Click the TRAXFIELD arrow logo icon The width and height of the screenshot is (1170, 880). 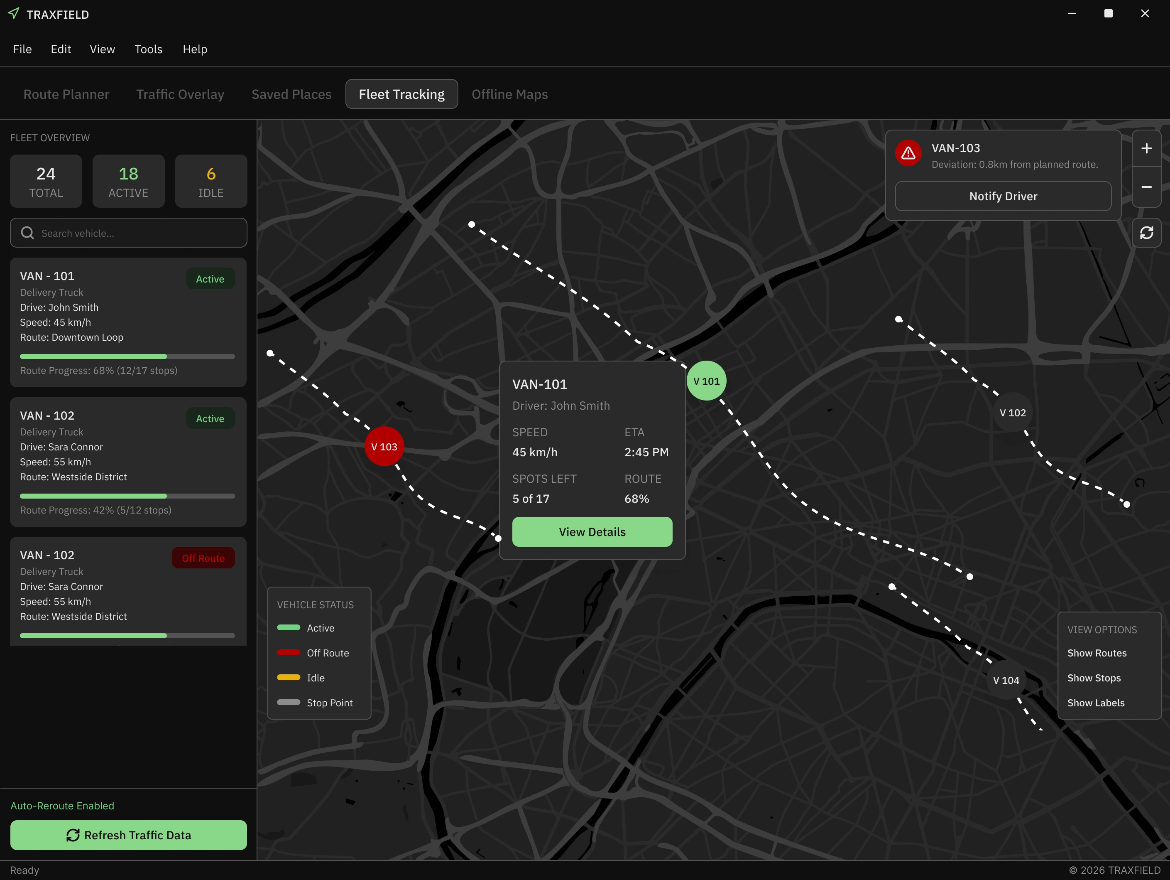pos(14,13)
